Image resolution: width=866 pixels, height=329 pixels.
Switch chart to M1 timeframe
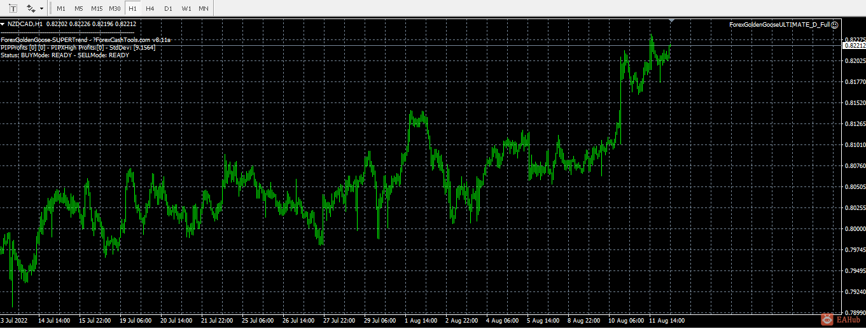tap(60, 8)
